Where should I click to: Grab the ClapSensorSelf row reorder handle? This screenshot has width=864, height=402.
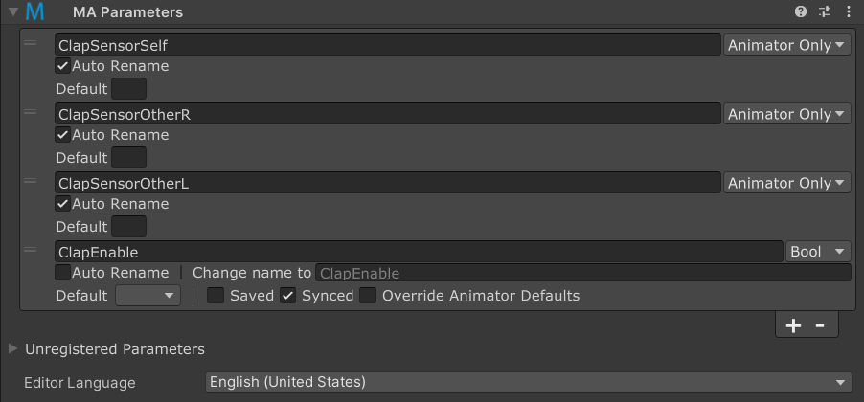pyautogui.click(x=31, y=43)
